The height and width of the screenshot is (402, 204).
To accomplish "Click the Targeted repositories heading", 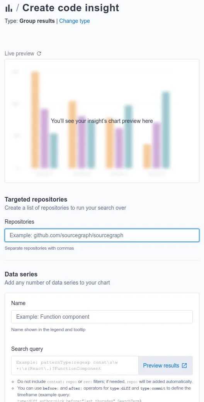I will pyautogui.click(x=36, y=200).
